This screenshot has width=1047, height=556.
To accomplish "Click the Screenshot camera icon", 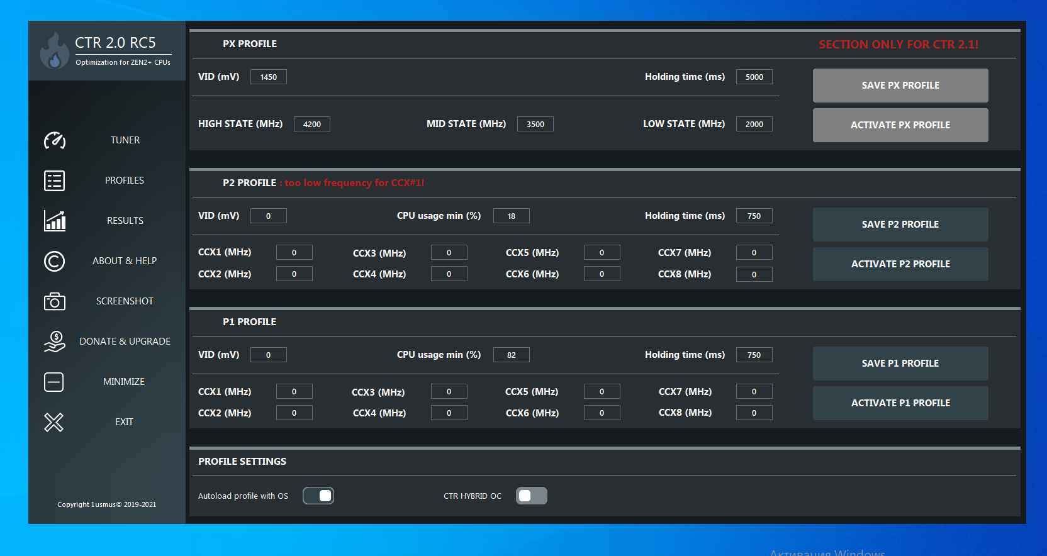I will click(55, 301).
